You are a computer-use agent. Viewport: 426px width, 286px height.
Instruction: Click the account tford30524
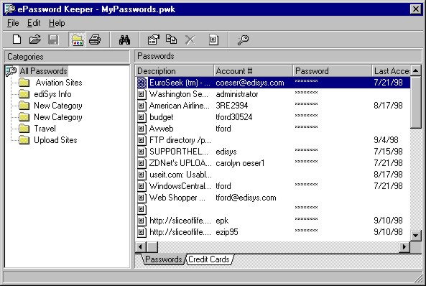[233, 117]
